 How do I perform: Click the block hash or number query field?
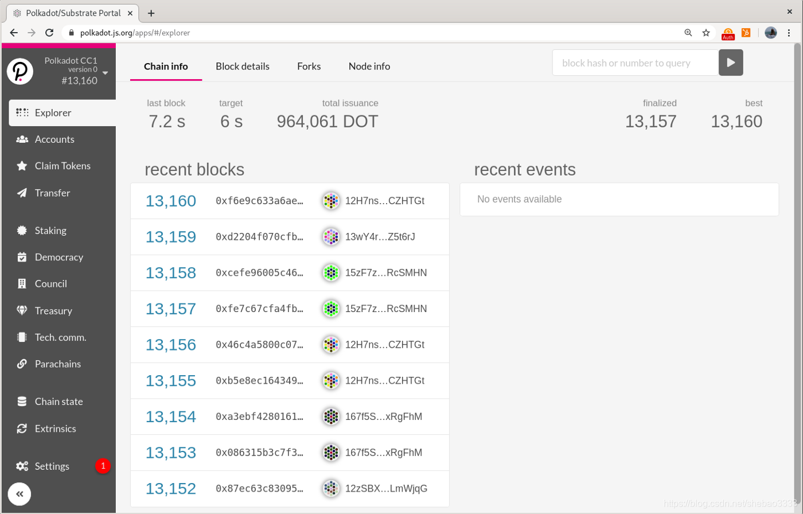click(x=636, y=63)
